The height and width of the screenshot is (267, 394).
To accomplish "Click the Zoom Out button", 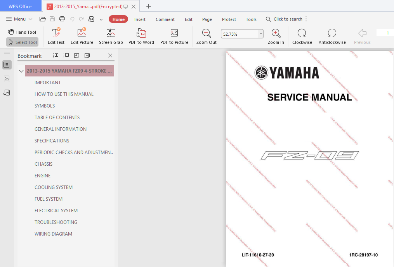I will click(206, 36).
